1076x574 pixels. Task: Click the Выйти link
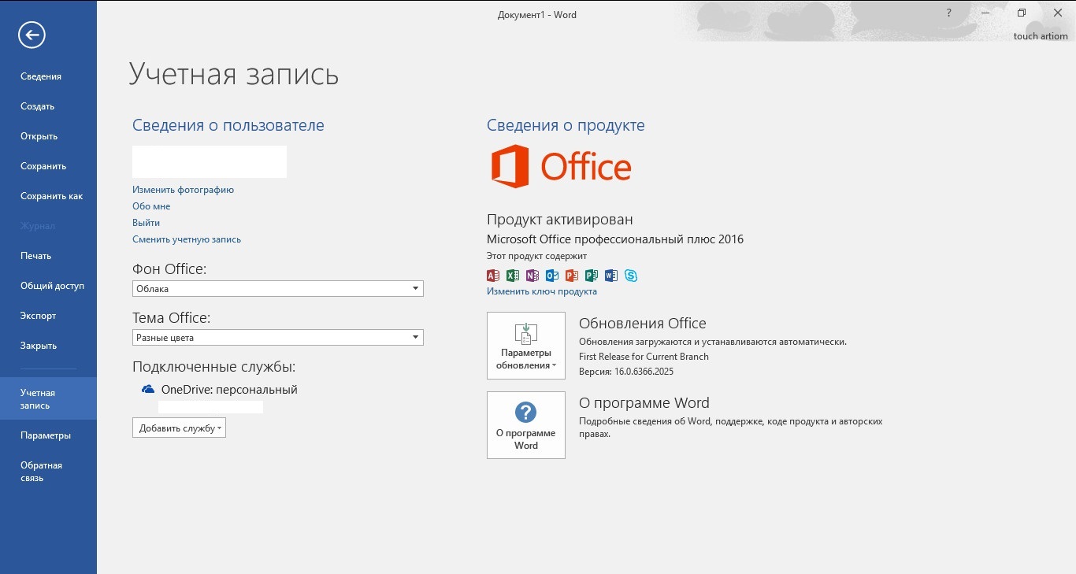coord(146,223)
